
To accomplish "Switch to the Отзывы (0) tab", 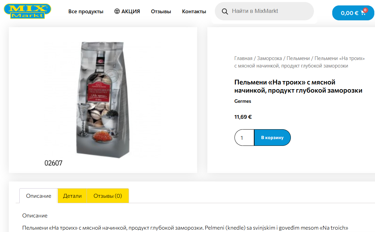I will (108, 196).
